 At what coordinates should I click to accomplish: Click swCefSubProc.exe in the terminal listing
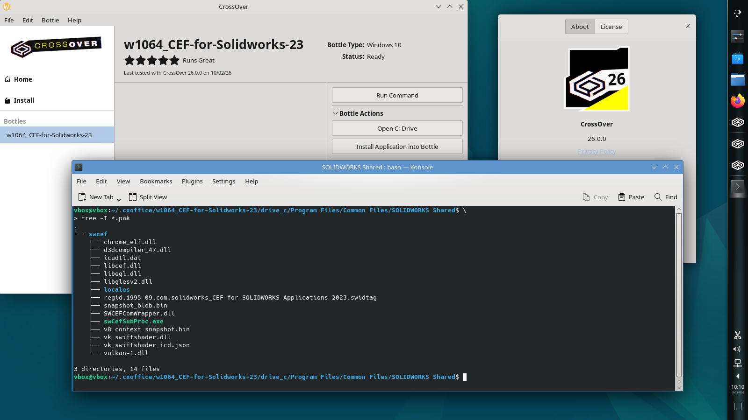pos(134,322)
